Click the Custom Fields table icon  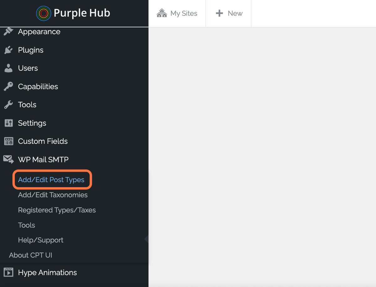coord(8,141)
